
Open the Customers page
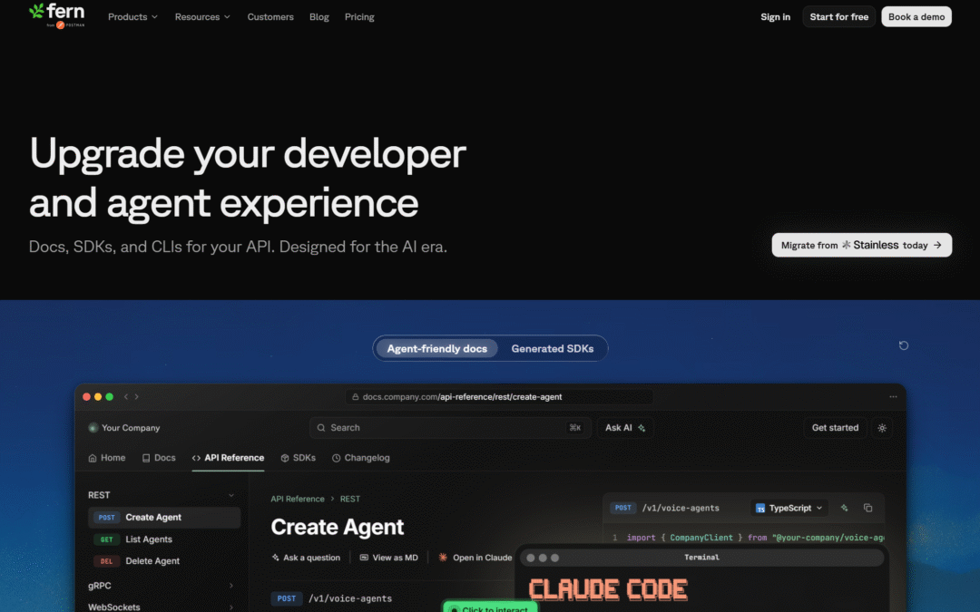(270, 17)
